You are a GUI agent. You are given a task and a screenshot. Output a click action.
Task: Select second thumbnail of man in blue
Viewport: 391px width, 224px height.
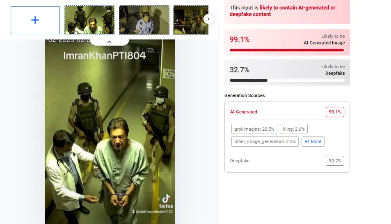[x=144, y=20]
